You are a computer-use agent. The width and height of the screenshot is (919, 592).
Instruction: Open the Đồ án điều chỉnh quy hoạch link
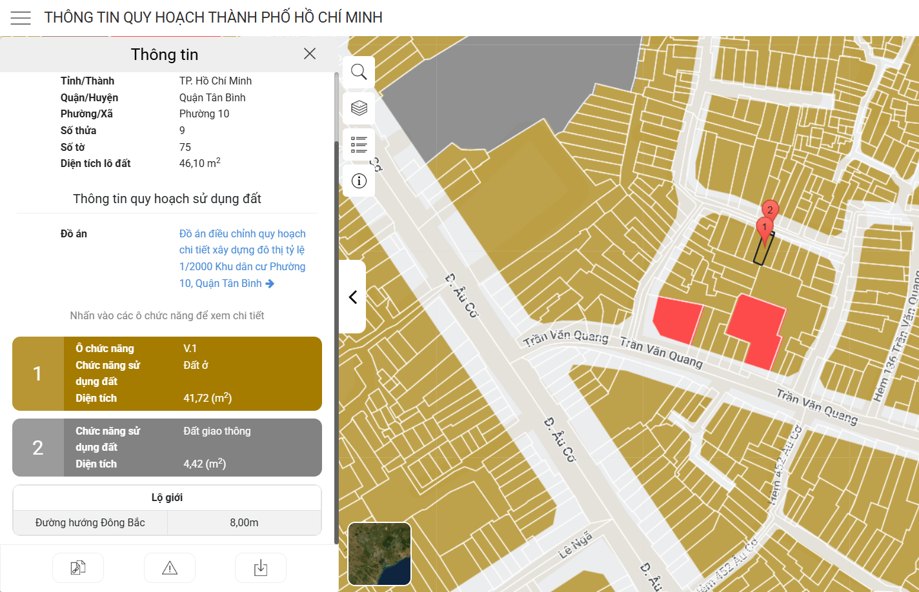tap(243, 258)
